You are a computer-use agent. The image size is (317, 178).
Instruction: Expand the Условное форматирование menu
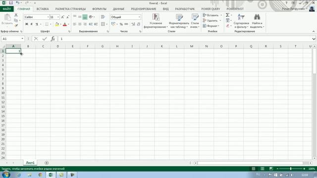[156, 21]
